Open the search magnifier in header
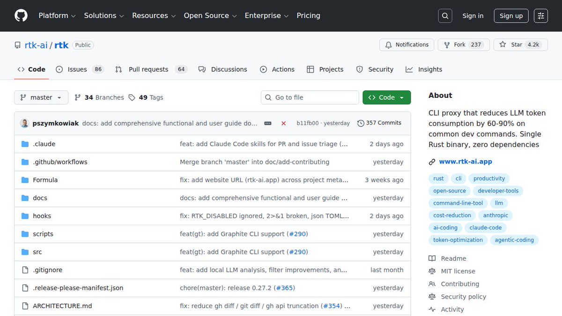The image size is (562, 316). pos(445,15)
